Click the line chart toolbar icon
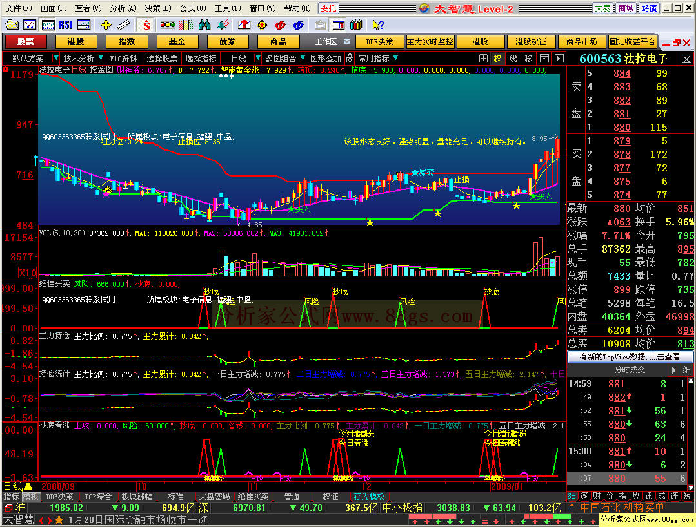This screenshot has height=527, width=696. click(29, 25)
